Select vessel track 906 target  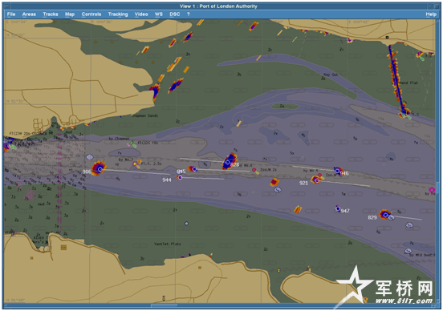[100, 169]
